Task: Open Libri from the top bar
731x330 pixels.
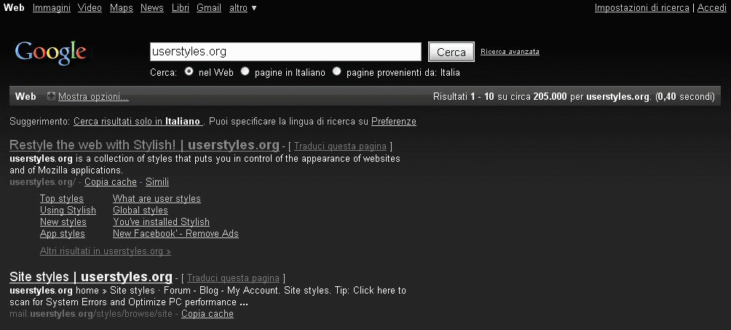Action: click(x=181, y=8)
